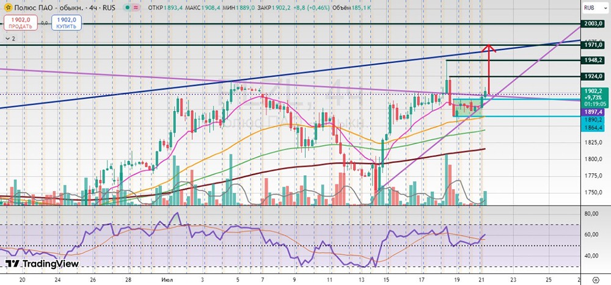This screenshot has width=611, height=285.
Task: Click date 26 on the time axis
Action: (x=93, y=280)
